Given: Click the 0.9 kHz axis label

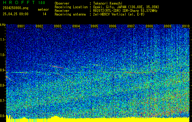Looking at the screenshot, I should coord(3,70).
